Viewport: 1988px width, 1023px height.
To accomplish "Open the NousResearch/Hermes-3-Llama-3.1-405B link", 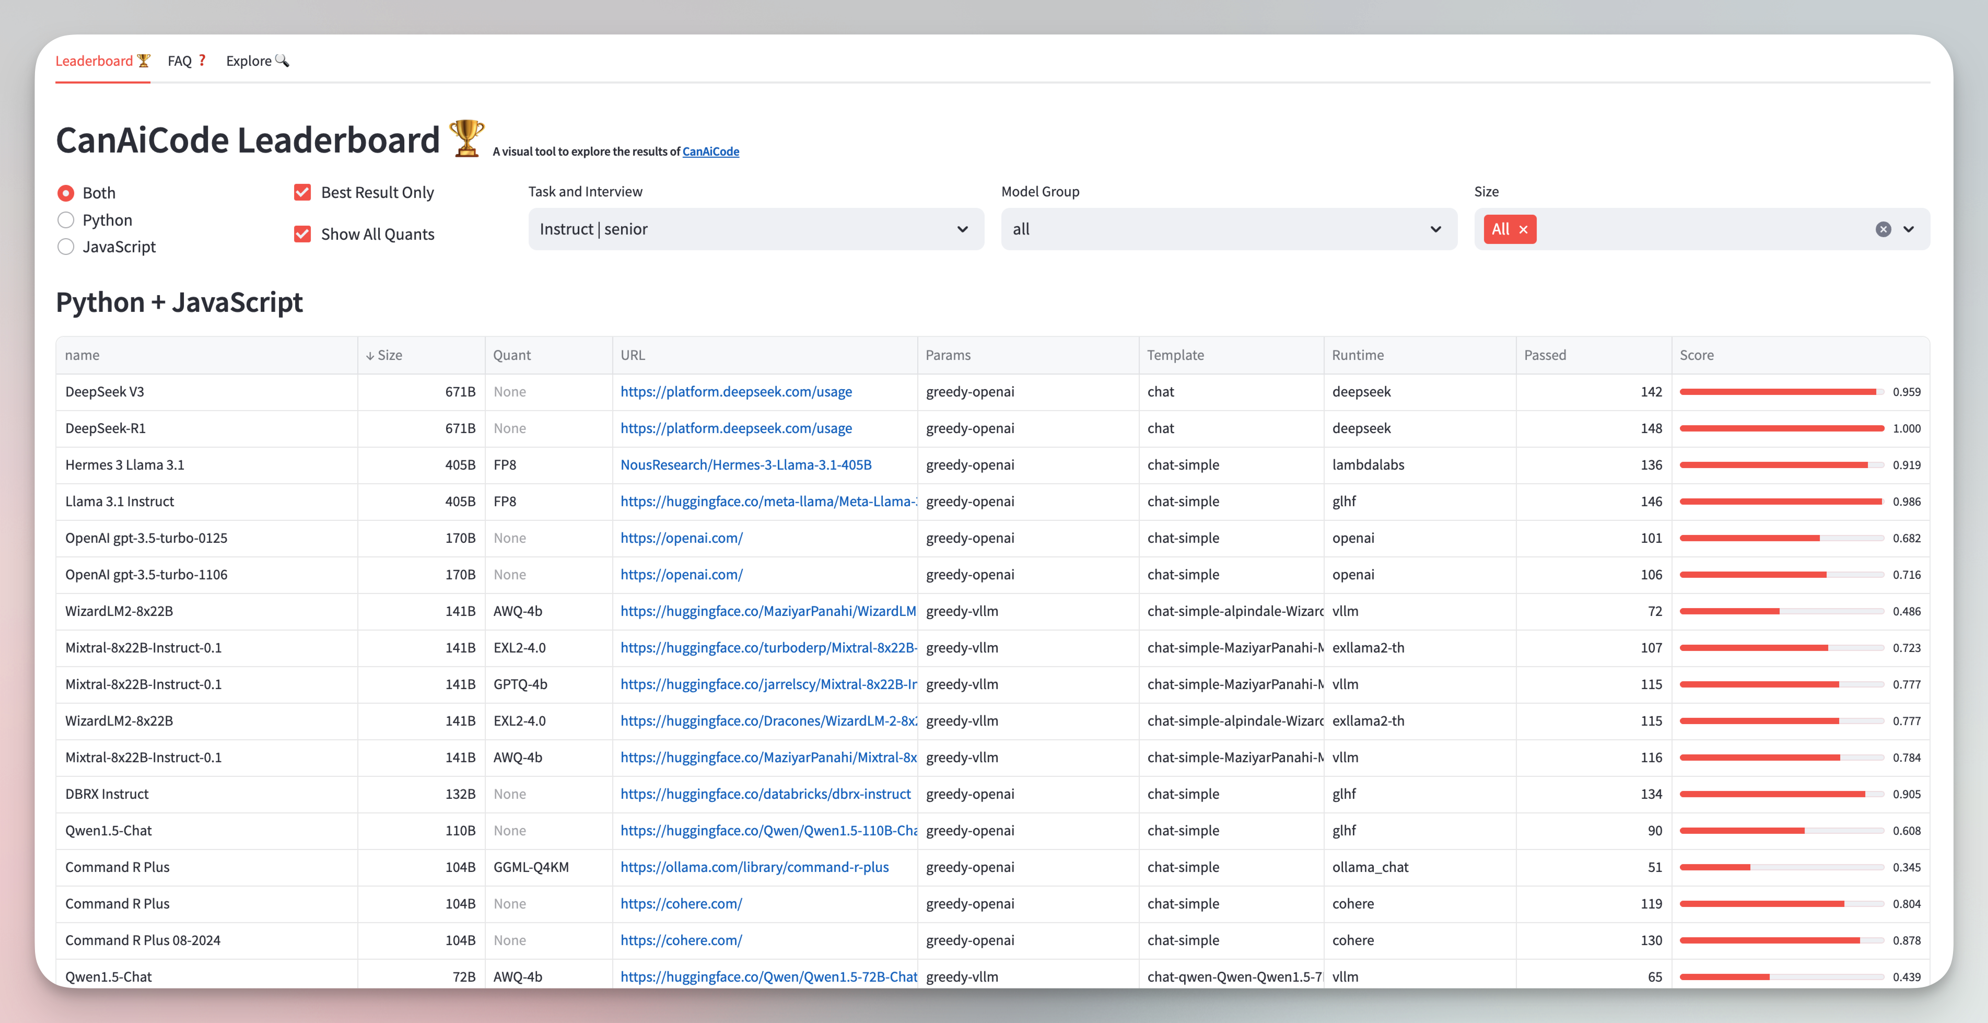I will coord(745,465).
